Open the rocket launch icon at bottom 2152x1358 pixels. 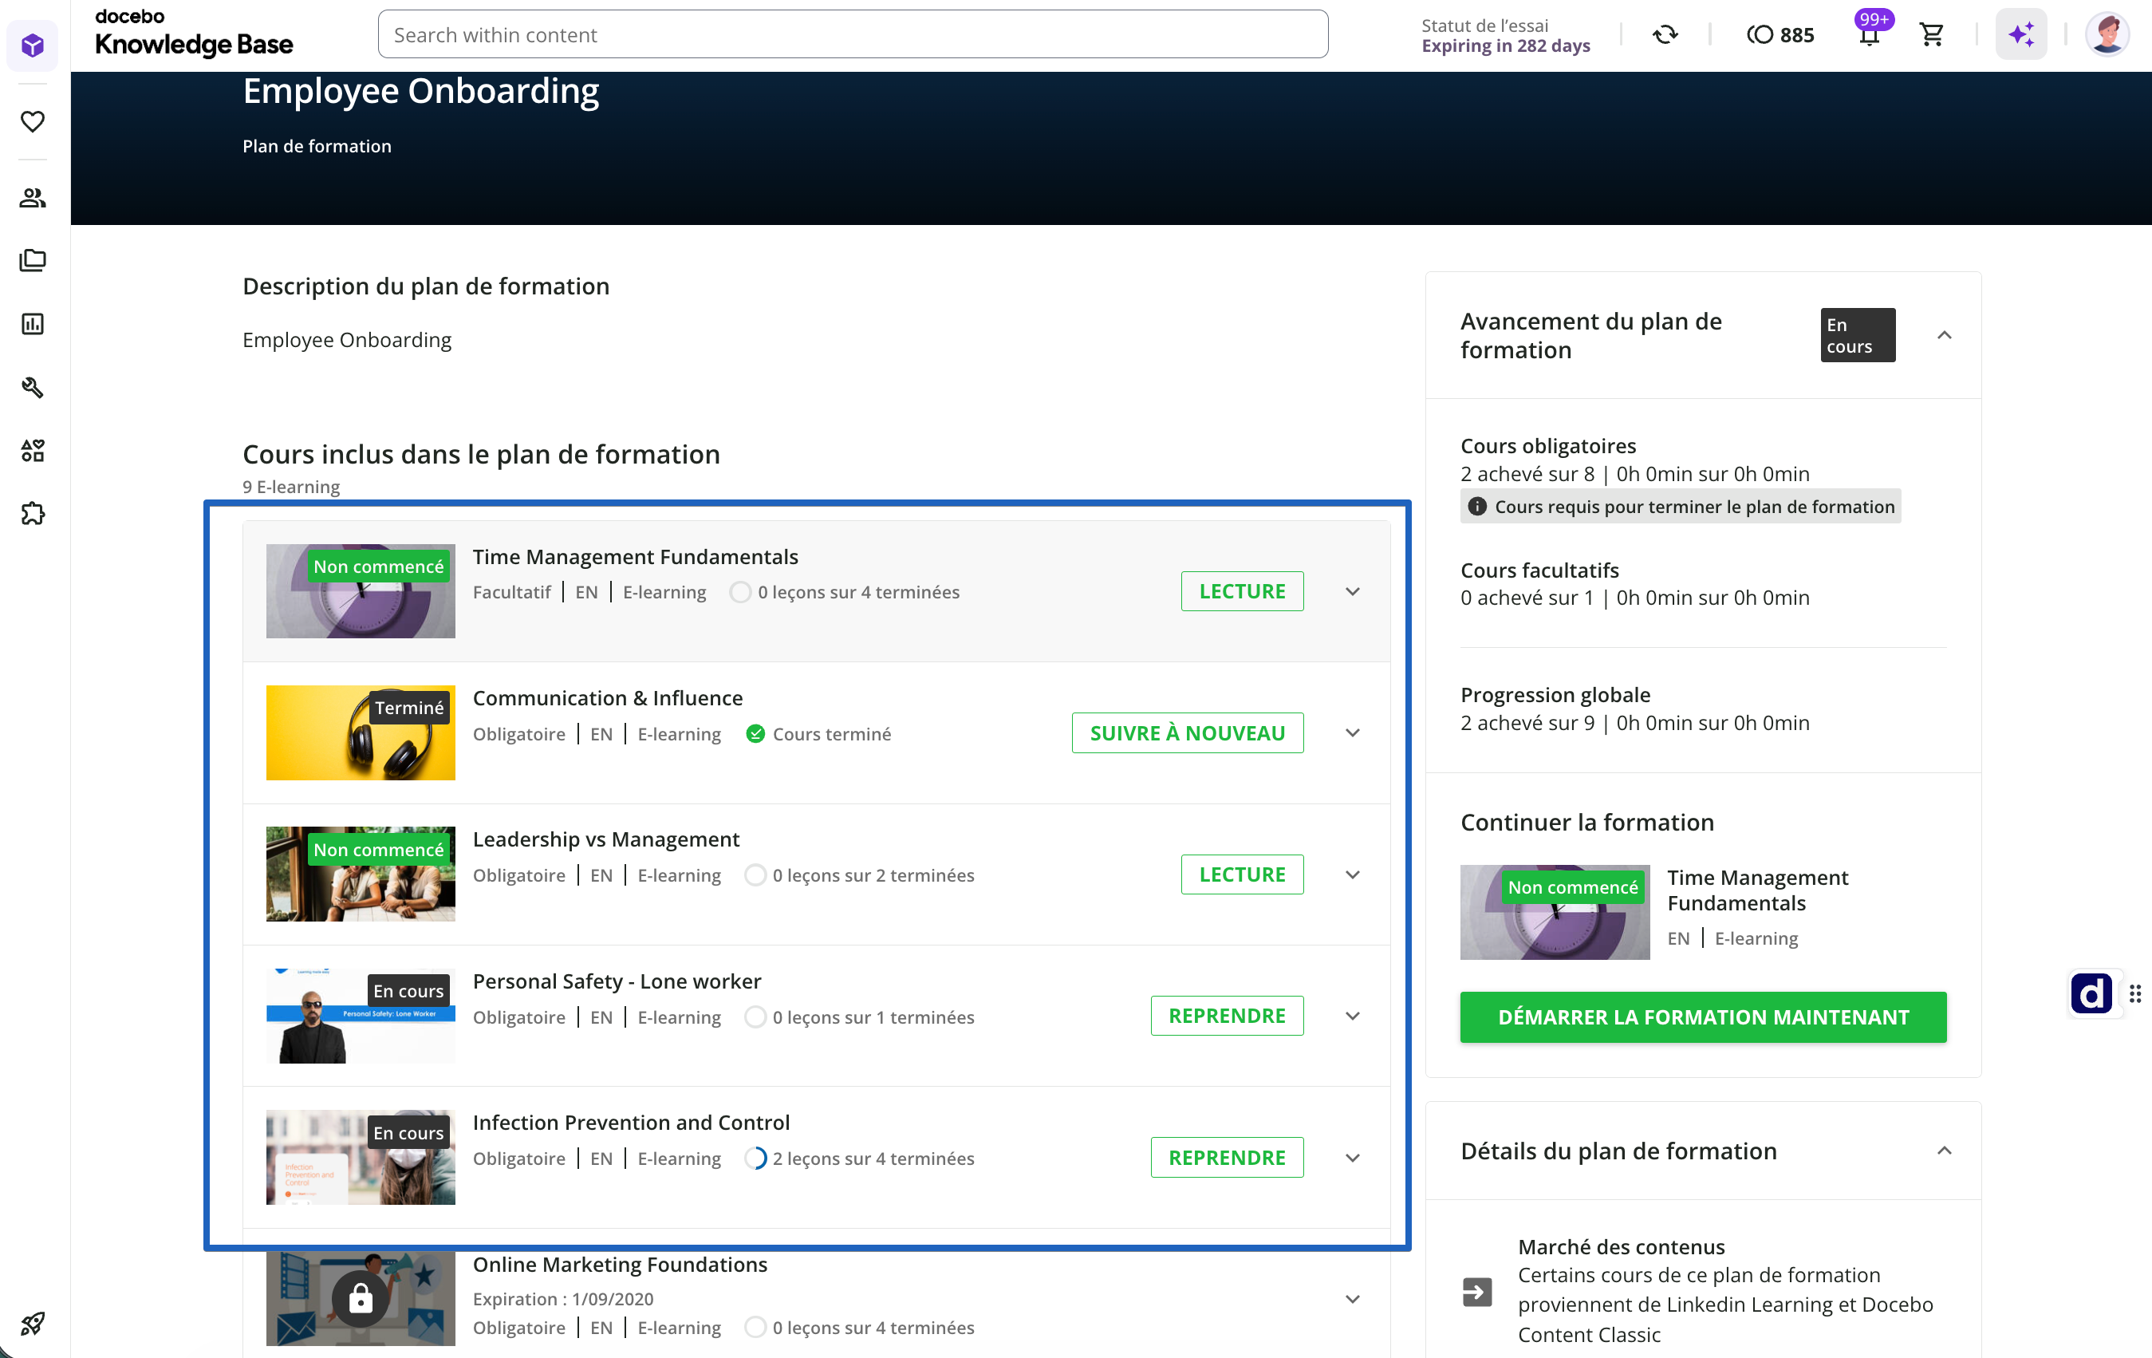(33, 1323)
